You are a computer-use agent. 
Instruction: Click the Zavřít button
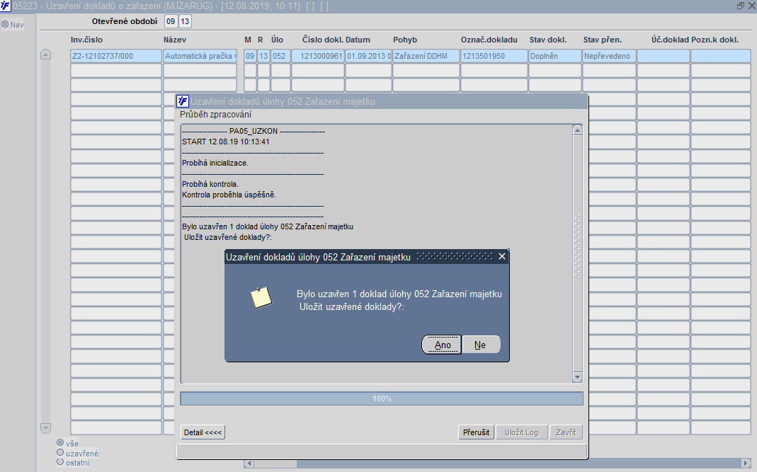point(566,432)
